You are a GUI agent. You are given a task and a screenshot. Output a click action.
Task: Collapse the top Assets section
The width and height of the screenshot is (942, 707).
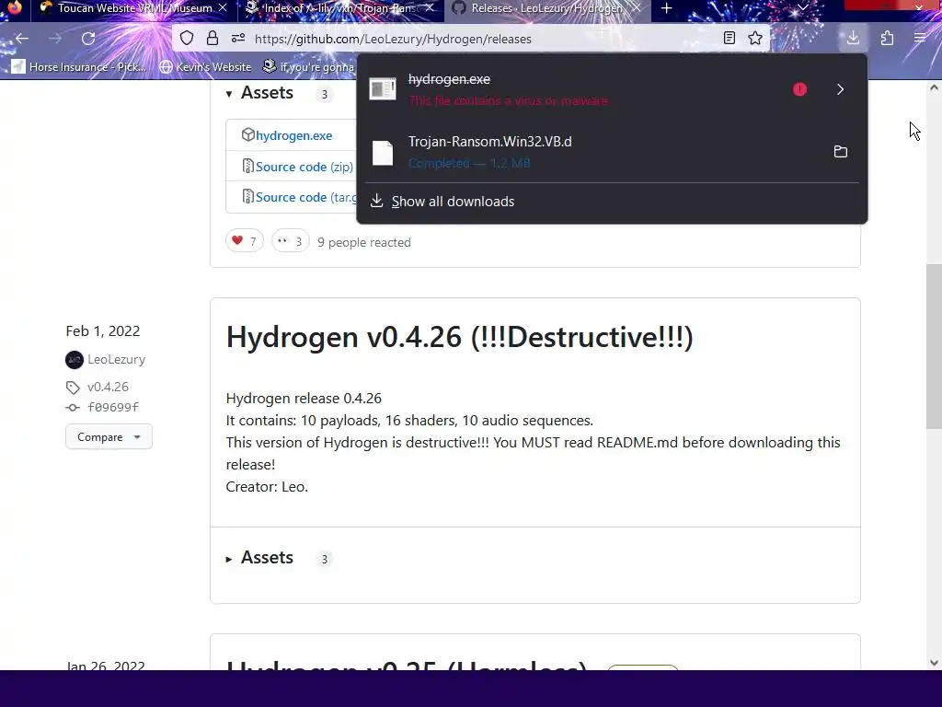point(259,93)
